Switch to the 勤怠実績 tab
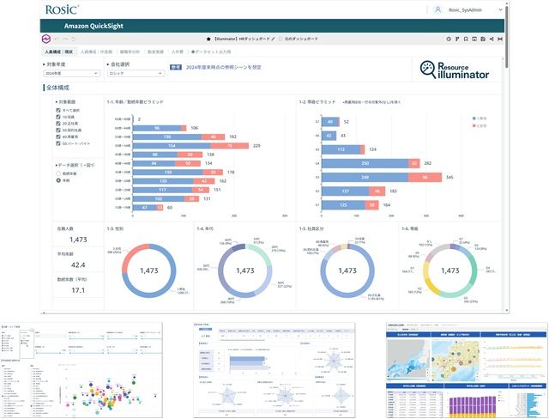Viewport: 549px width, 419px height. [x=156, y=52]
